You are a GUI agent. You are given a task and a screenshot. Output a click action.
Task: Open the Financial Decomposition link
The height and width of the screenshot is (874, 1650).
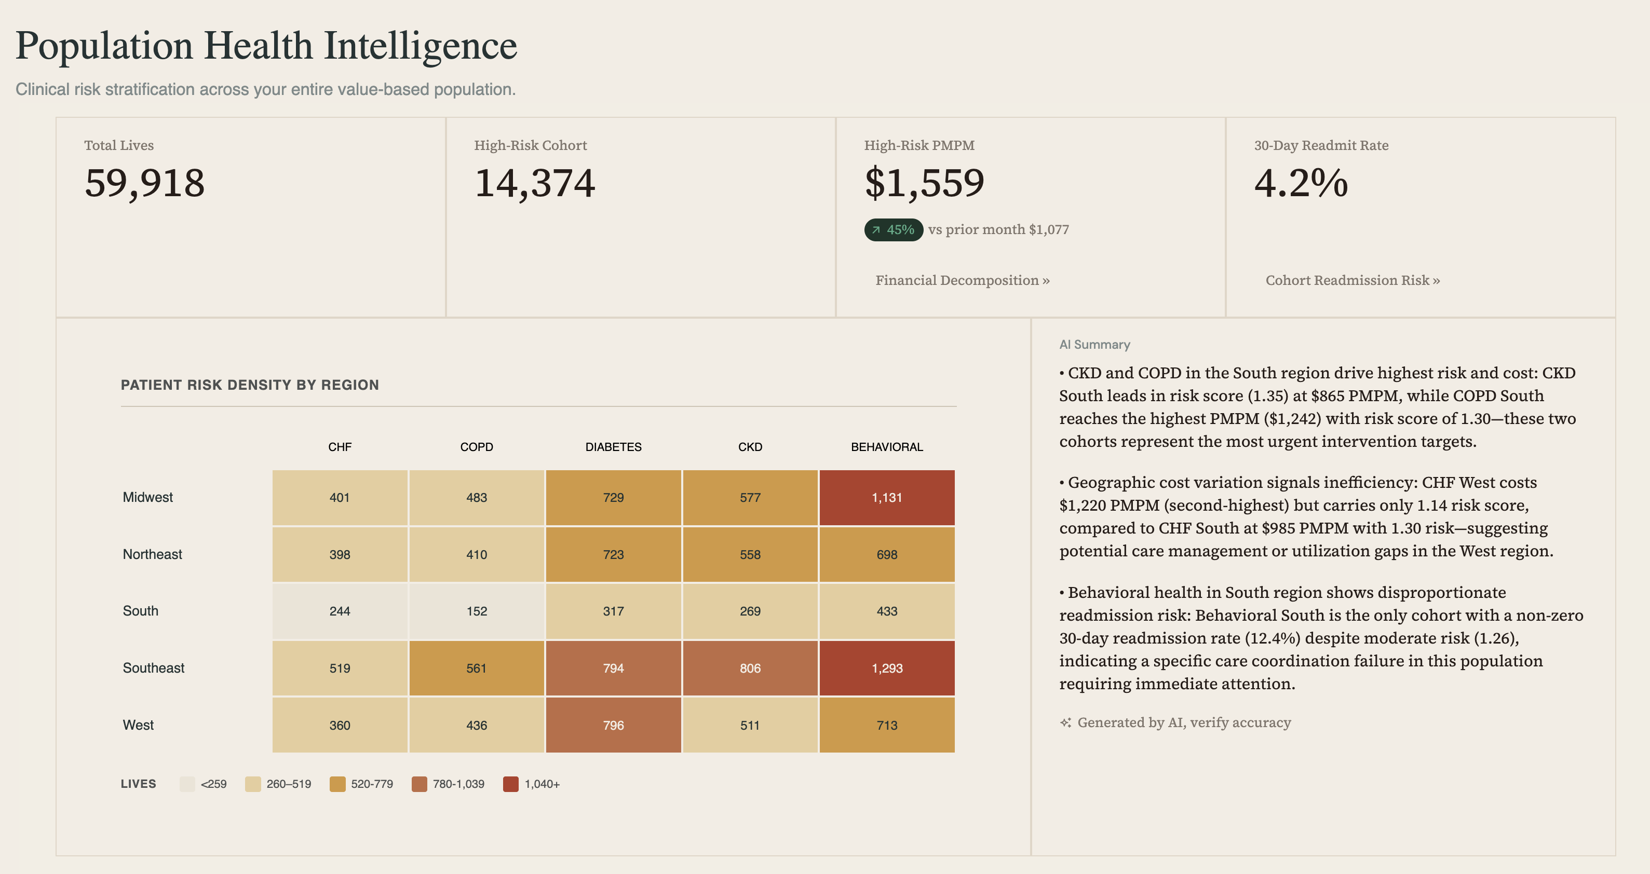pos(962,280)
